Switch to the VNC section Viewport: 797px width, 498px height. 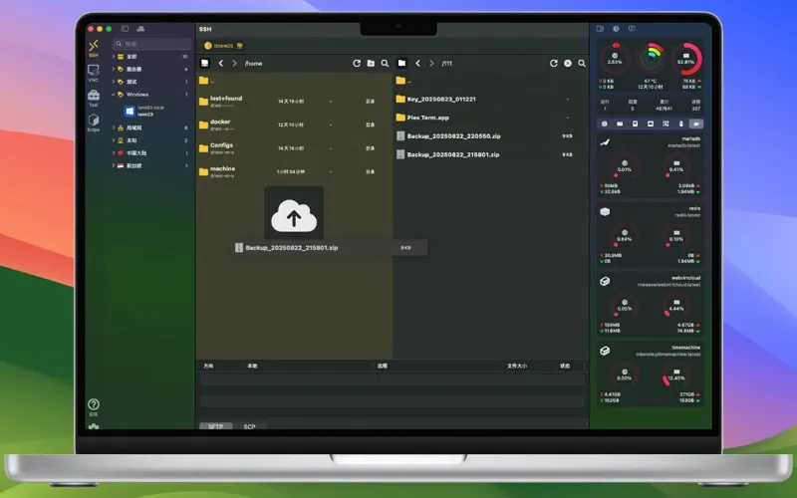tap(94, 73)
